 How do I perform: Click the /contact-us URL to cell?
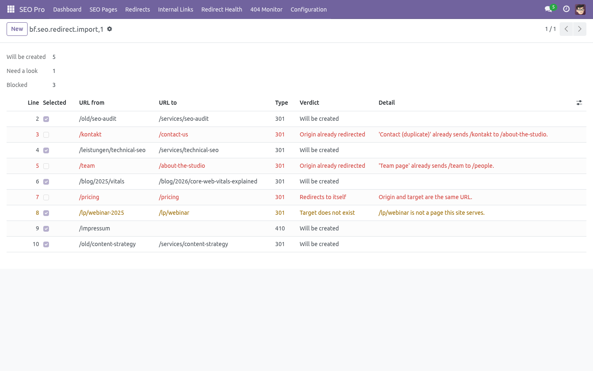point(173,134)
